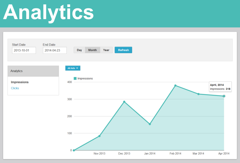Click the April 2014 data point
240x163 pixels.
click(x=224, y=96)
